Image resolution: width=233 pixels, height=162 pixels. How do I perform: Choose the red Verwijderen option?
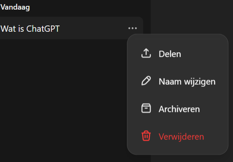coord(177,136)
